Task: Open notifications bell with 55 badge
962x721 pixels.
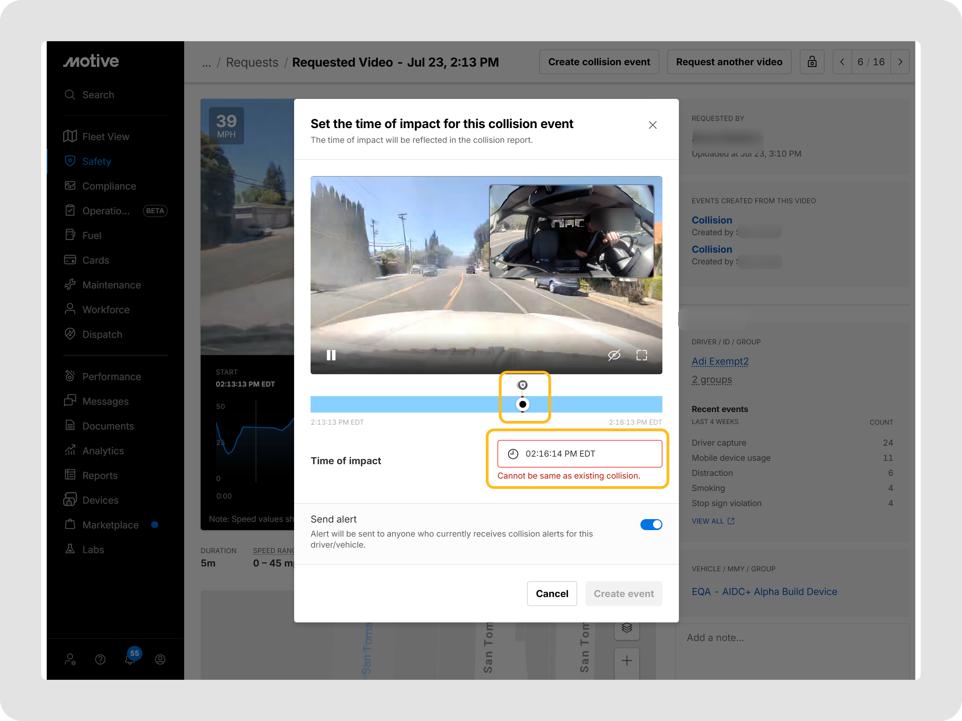Action: coord(131,659)
